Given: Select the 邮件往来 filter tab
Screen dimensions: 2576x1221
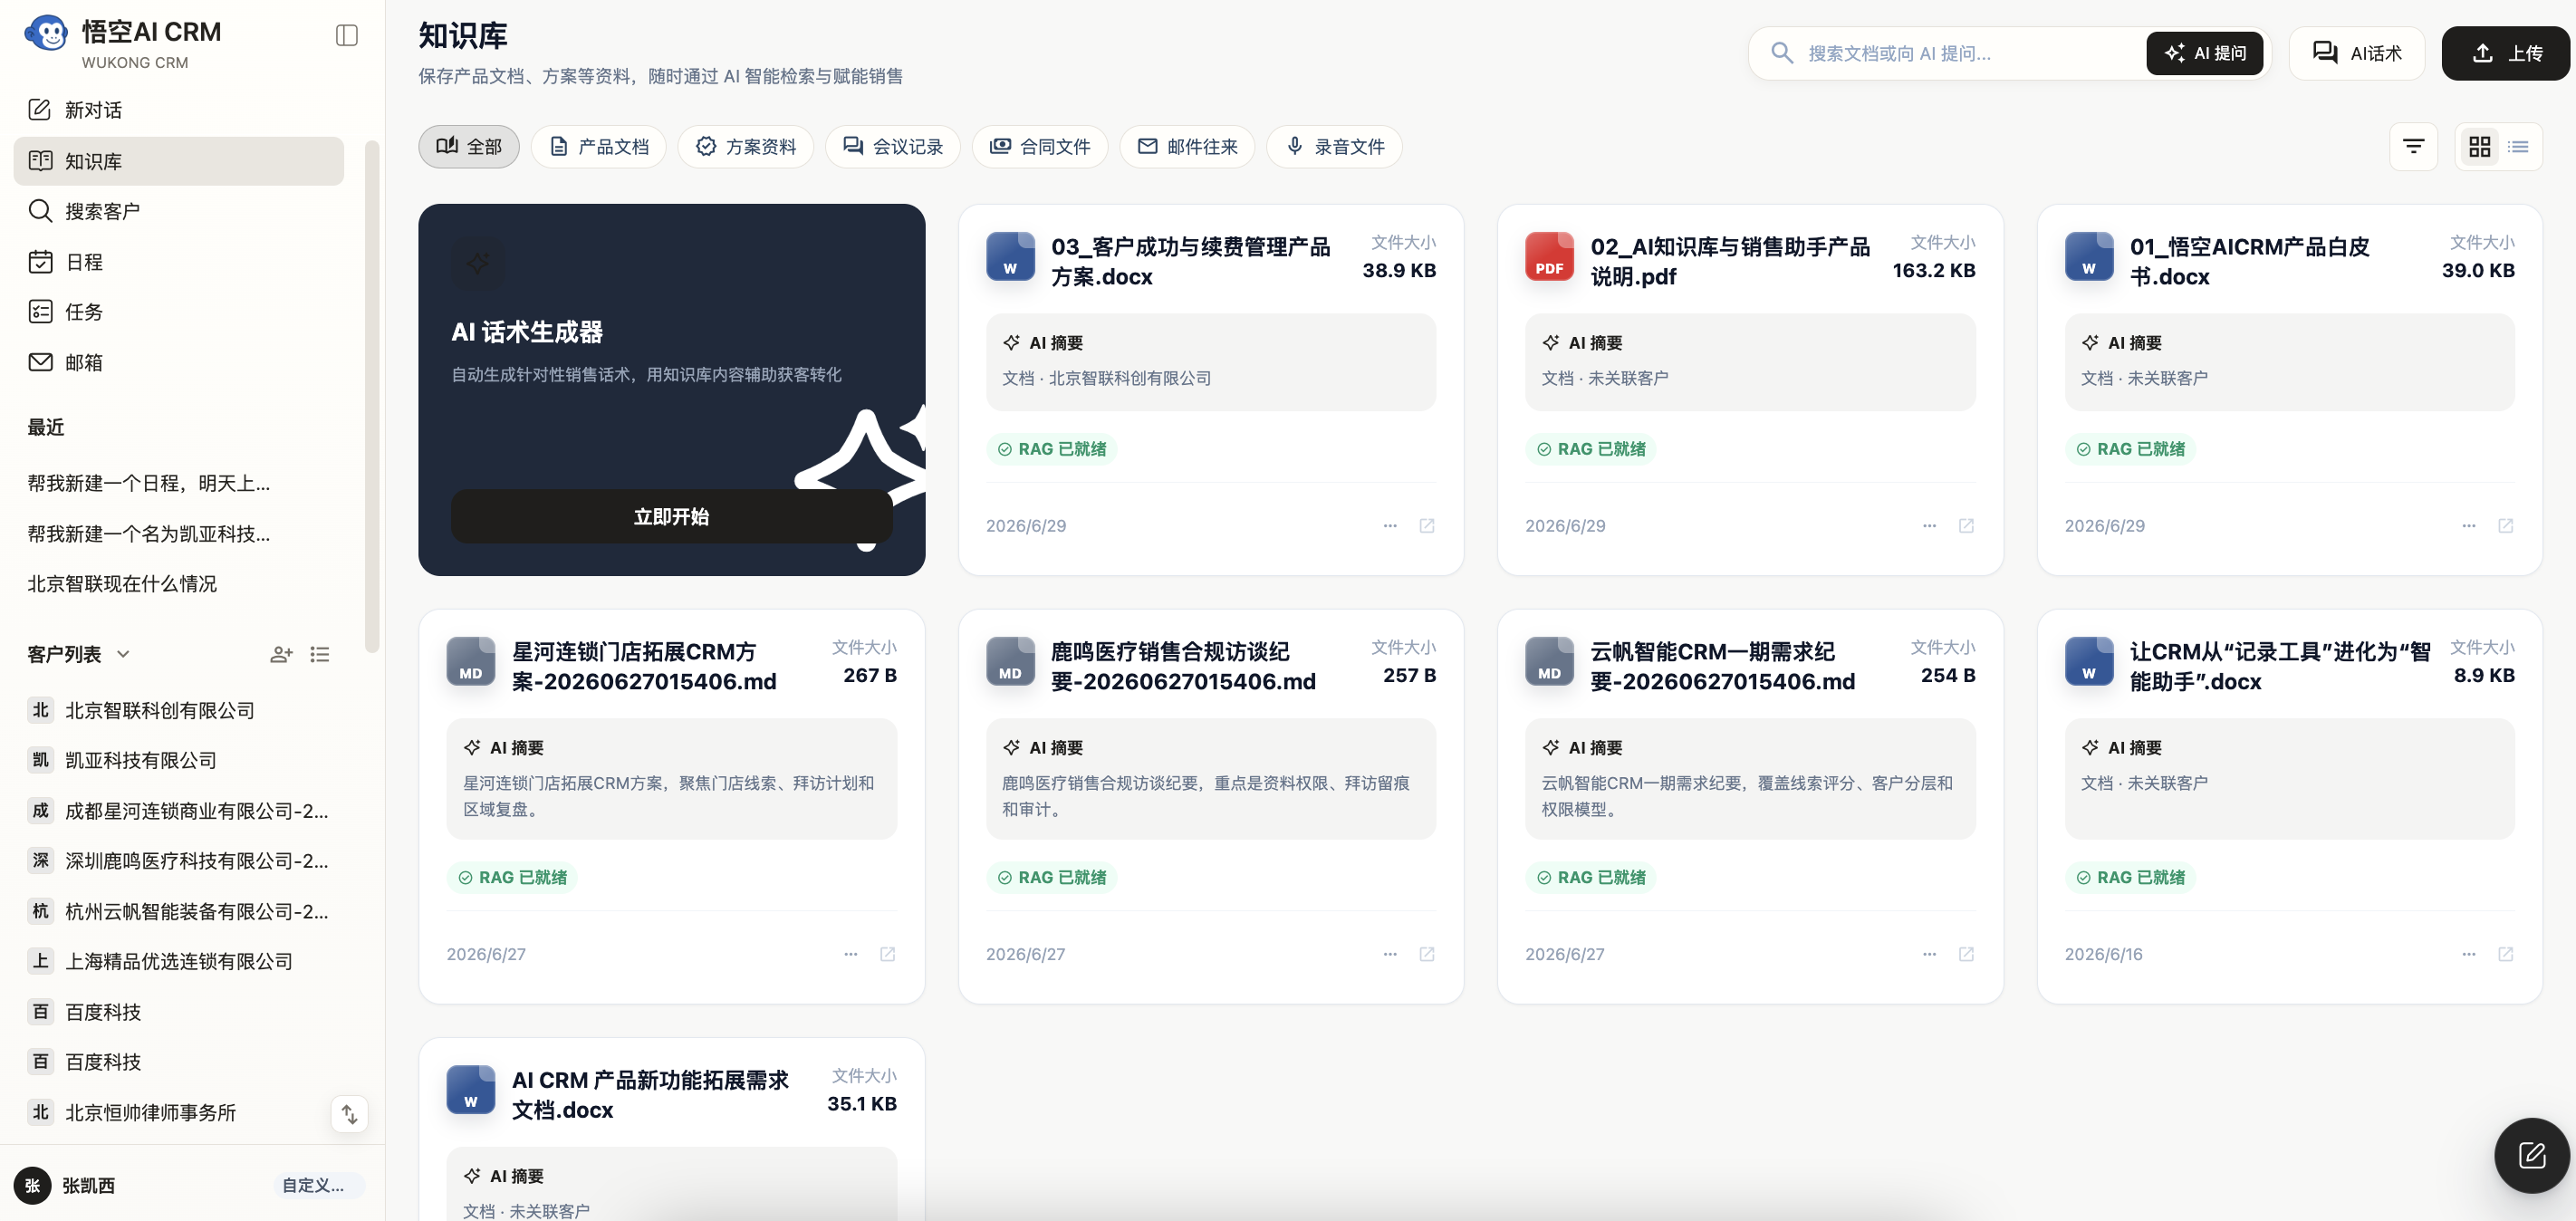Looking at the screenshot, I should pos(1186,147).
